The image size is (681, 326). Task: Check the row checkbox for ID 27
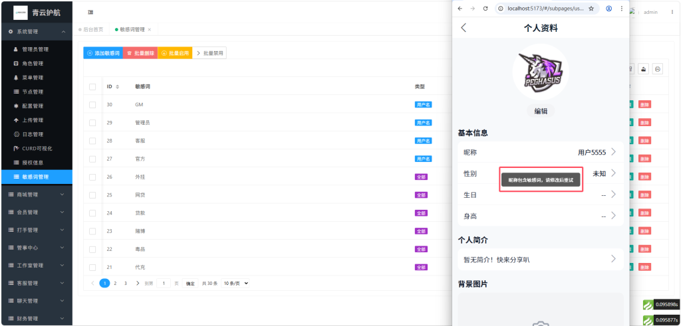92,159
